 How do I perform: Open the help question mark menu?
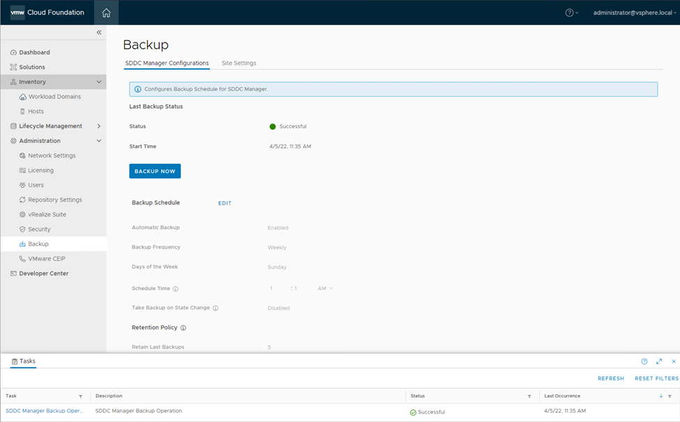tap(572, 13)
